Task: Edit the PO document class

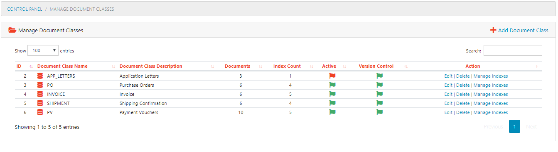Action: click(x=448, y=85)
